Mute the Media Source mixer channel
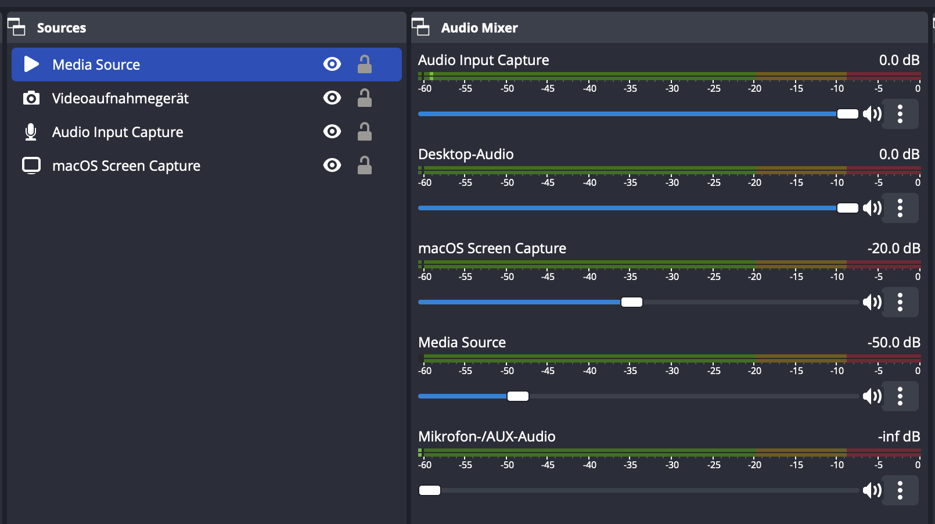 pyautogui.click(x=872, y=396)
